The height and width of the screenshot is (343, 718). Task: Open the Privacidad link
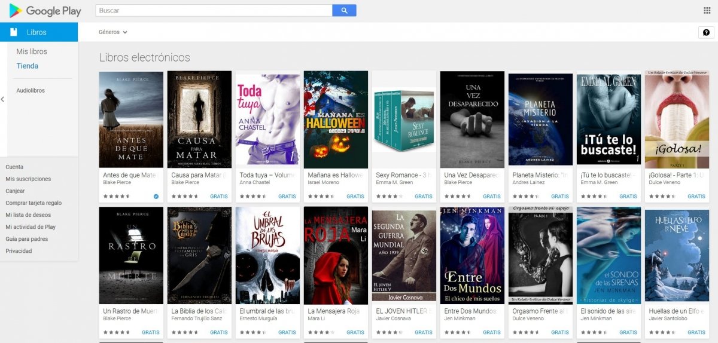(19, 251)
